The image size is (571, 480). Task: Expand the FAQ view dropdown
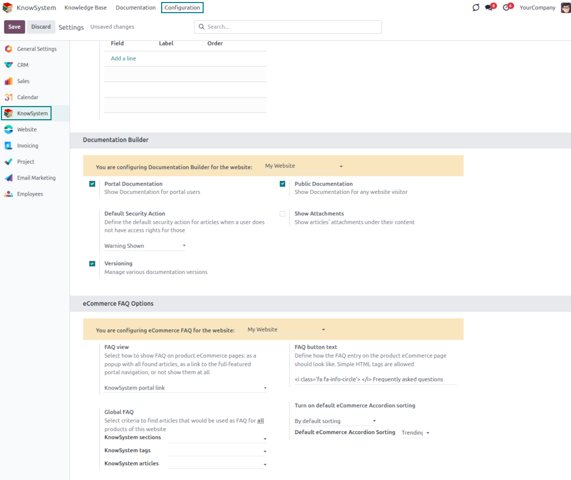[x=185, y=388]
